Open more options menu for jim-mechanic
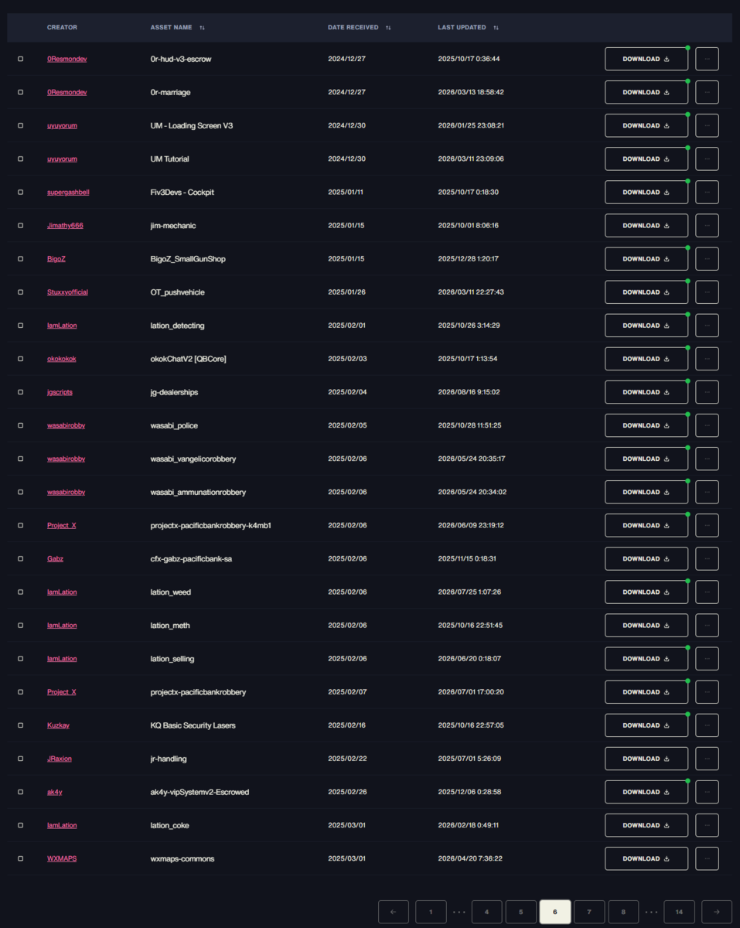This screenshot has height=928, width=740. (707, 226)
